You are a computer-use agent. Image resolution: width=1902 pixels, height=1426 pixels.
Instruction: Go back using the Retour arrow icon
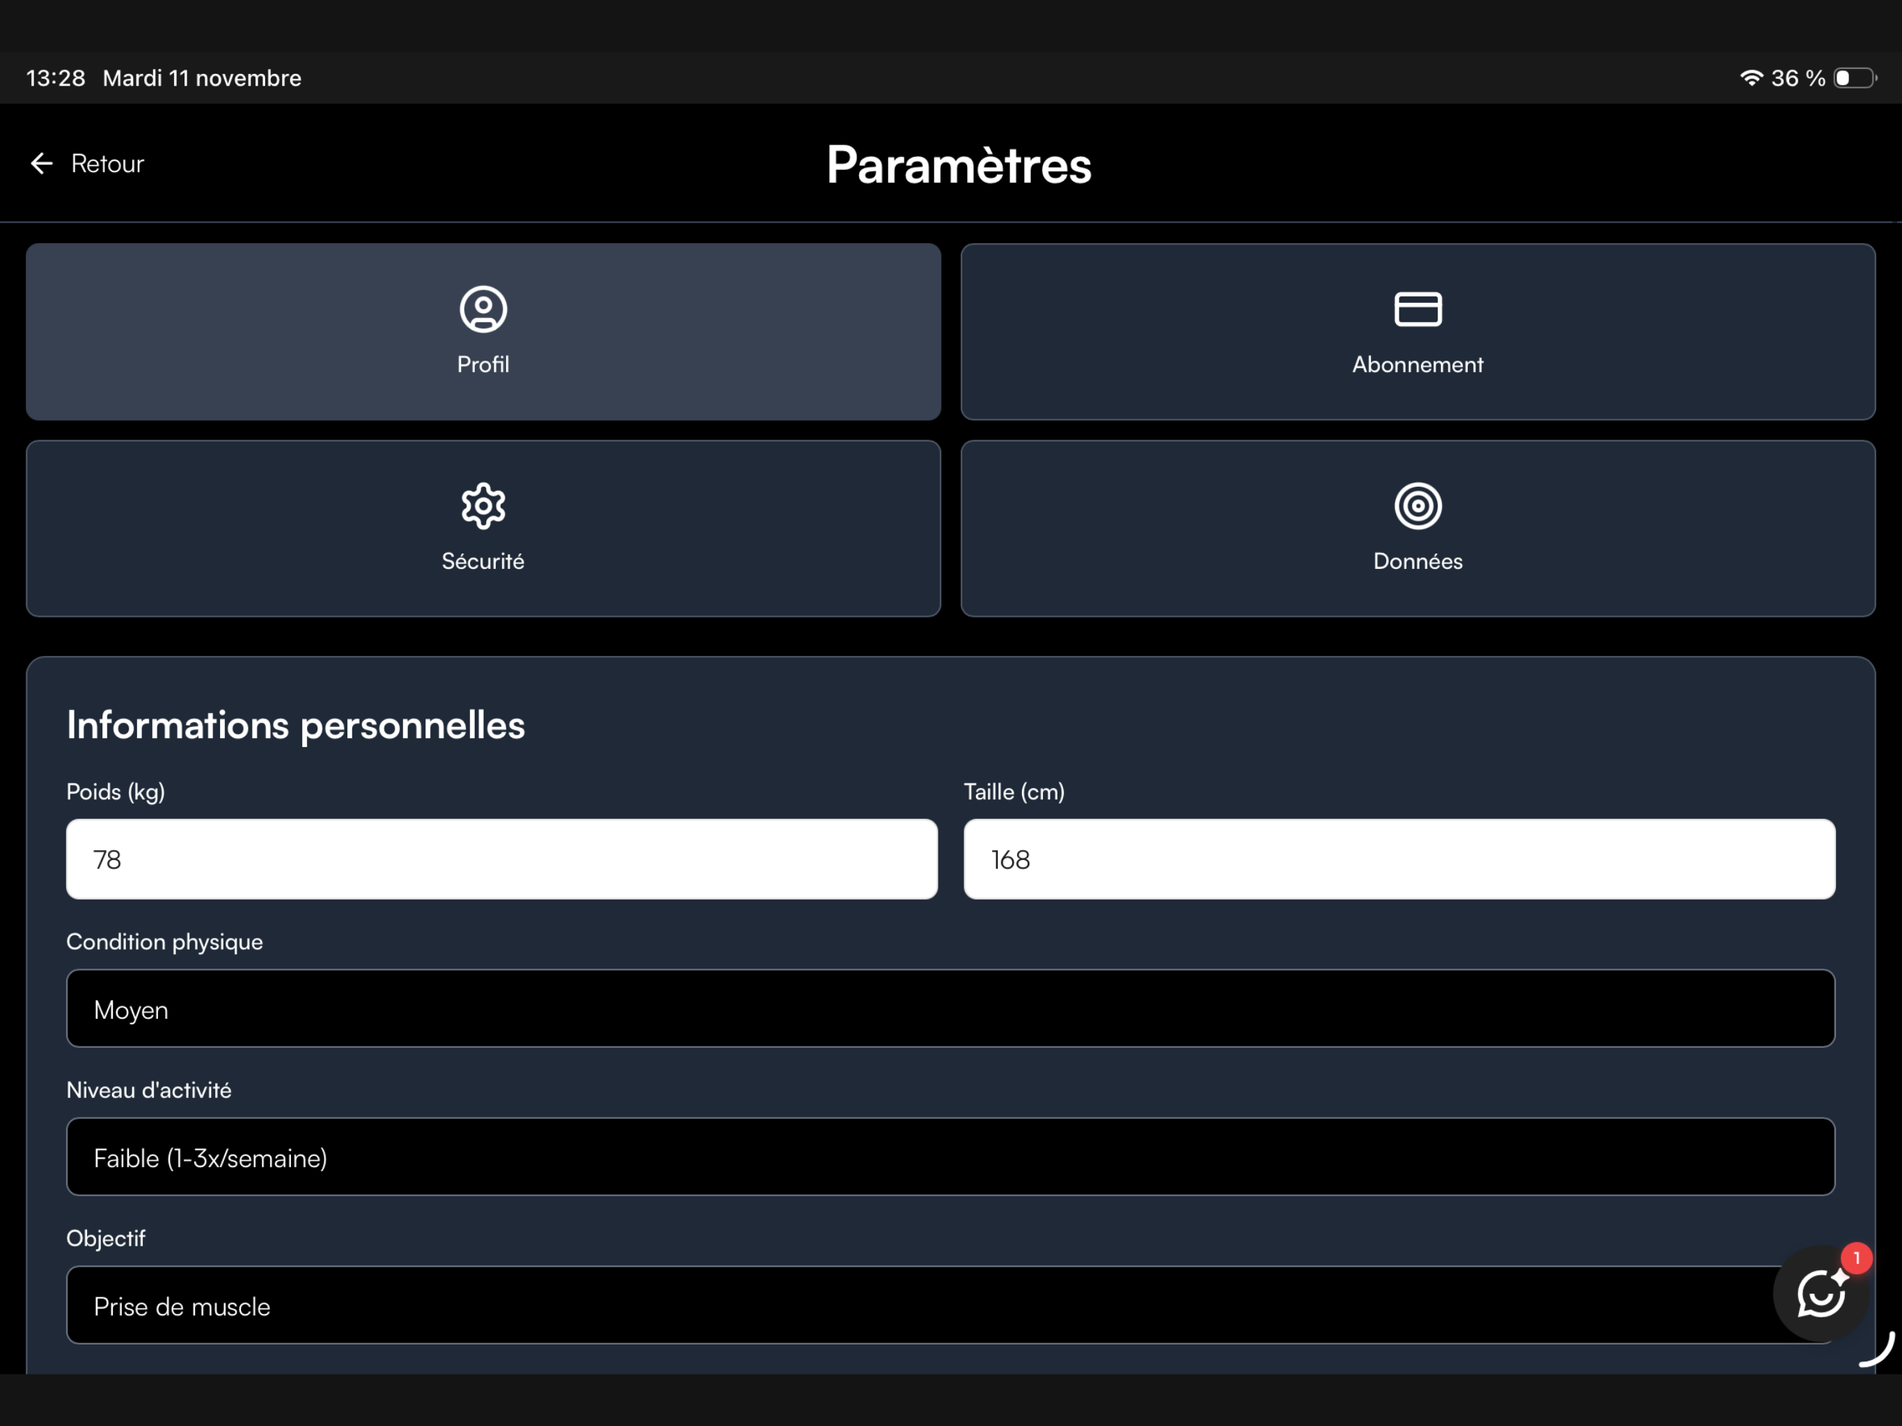tap(41, 164)
